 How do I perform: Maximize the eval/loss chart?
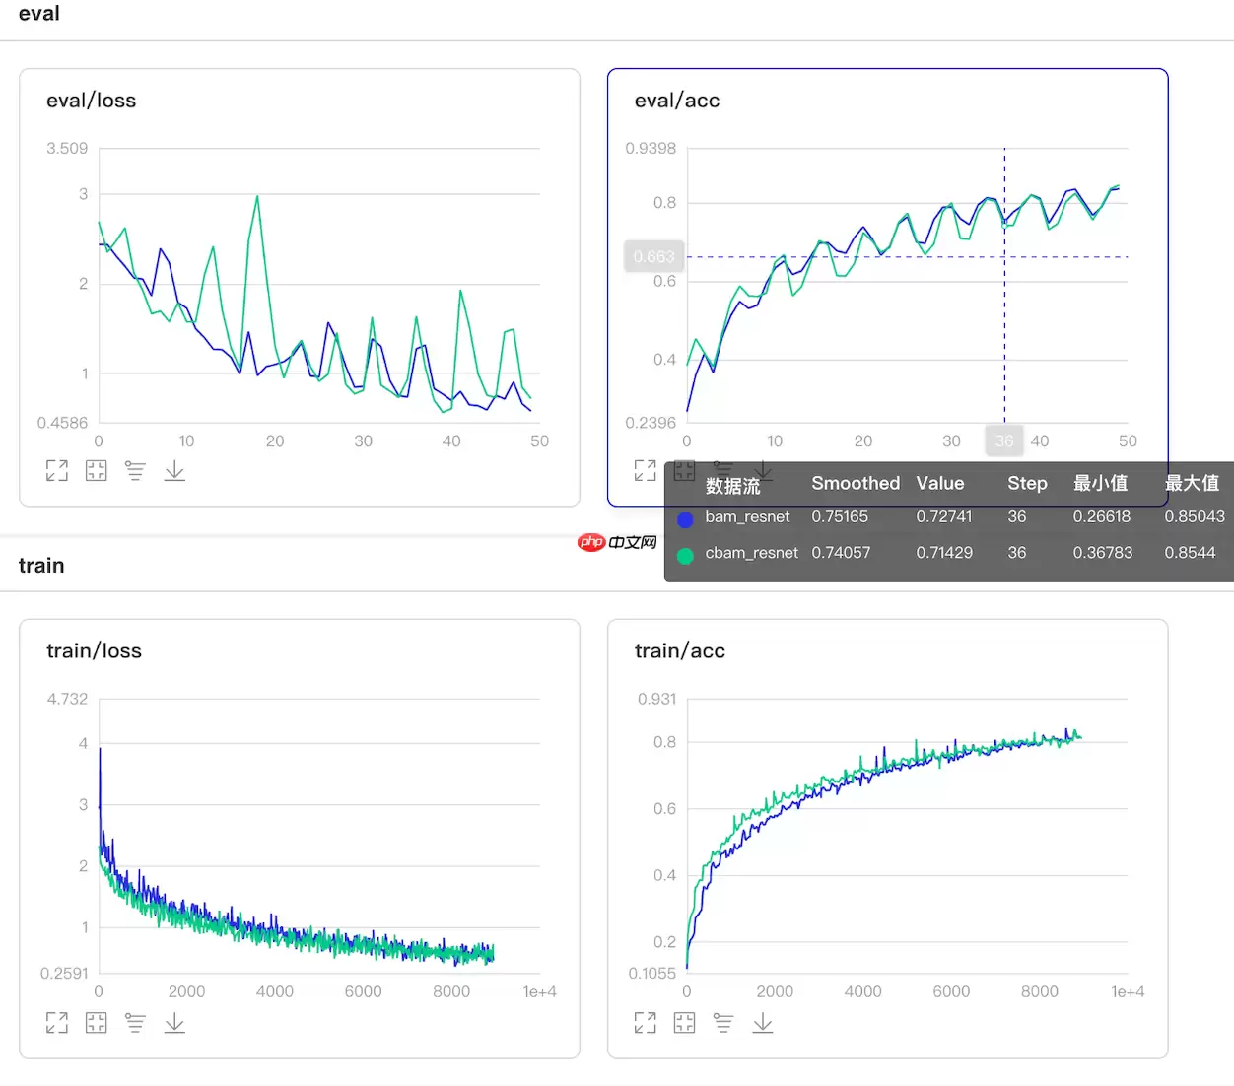click(57, 471)
